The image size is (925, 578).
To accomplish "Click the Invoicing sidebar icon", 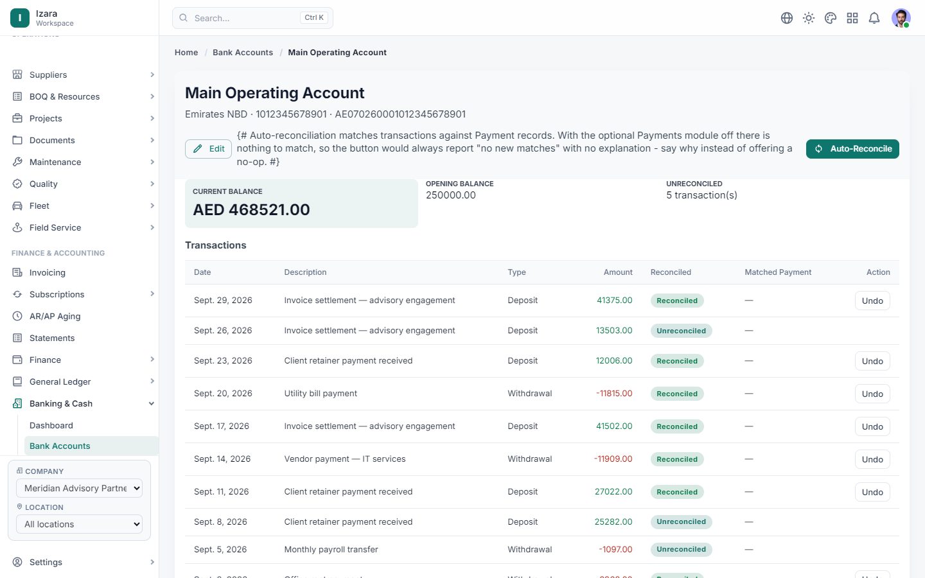I will (x=17, y=272).
